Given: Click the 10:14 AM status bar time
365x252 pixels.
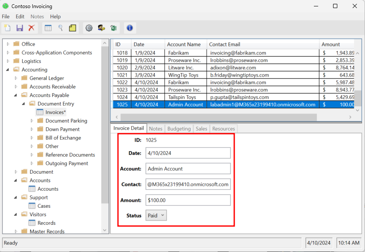Looking at the screenshot, I should [349, 243].
